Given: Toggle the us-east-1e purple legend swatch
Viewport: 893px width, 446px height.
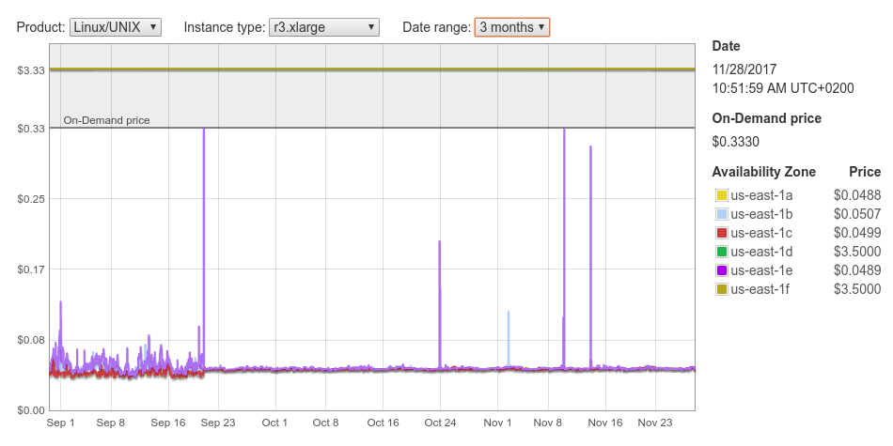Looking at the screenshot, I should click(722, 270).
